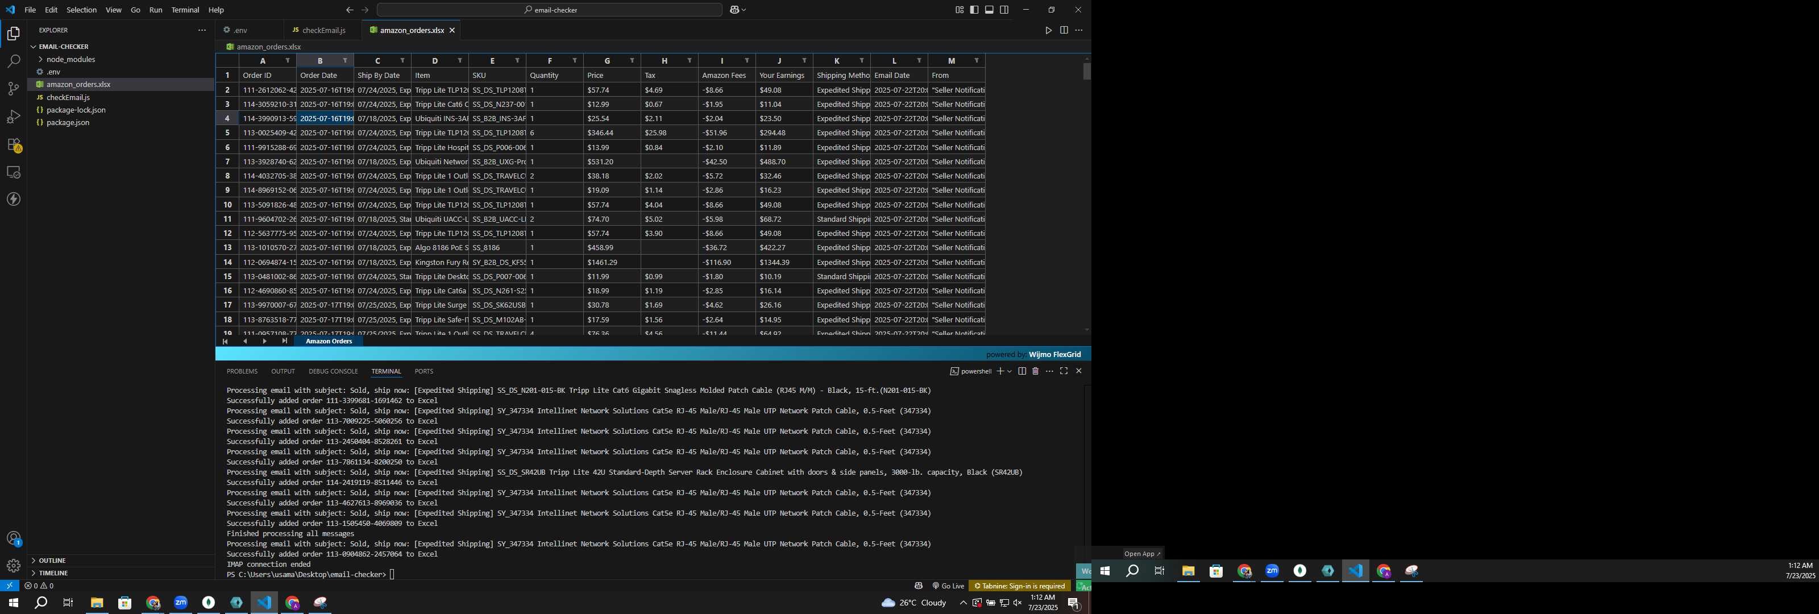Click the Go Live status bar button

click(948, 586)
